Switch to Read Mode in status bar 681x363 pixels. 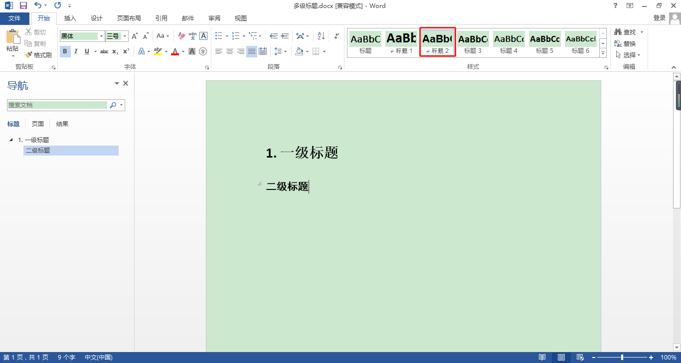pyautogui.click(x=542, y=358)
